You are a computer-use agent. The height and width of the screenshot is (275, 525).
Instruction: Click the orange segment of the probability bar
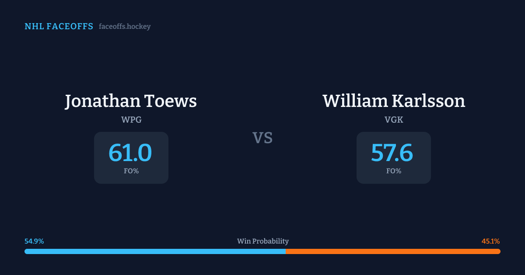pyautogui.click(x=393, y=251)
